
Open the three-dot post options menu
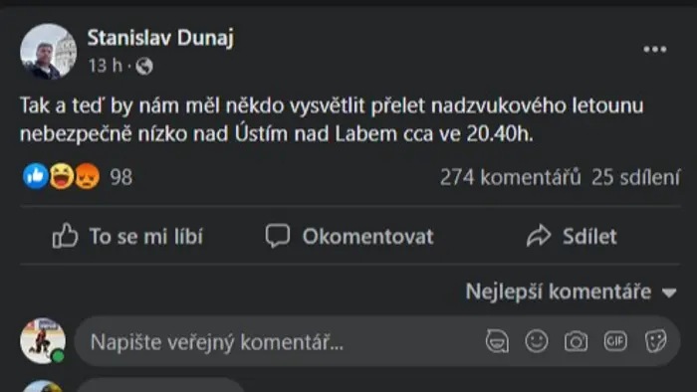coord(655,50)
